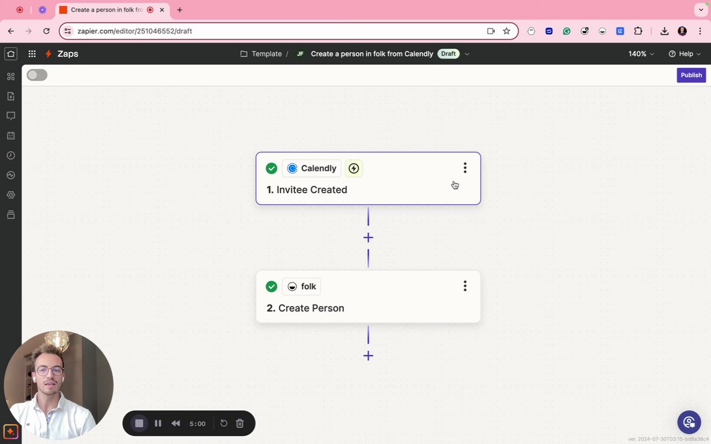711x444 pixels.
Task: Switch to the first pinned recording tab
Action: point(20,9)
